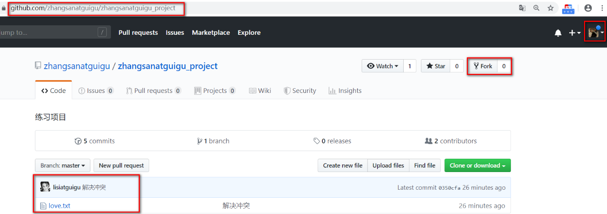
Task: Click lisiatguigu's commit avatar thumbnail
Action: (x=45, y=187)
